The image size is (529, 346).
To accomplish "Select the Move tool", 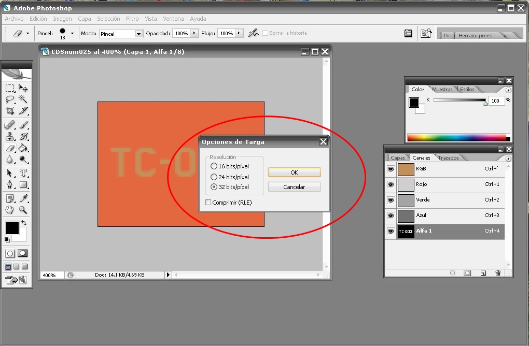I will tap(23, 88).
